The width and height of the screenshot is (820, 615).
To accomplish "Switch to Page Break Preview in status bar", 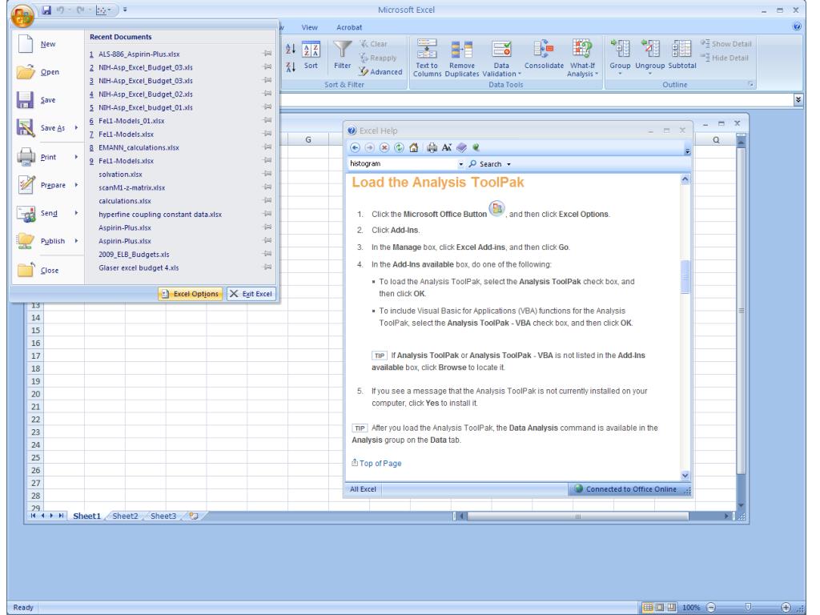I will [672, 607].
